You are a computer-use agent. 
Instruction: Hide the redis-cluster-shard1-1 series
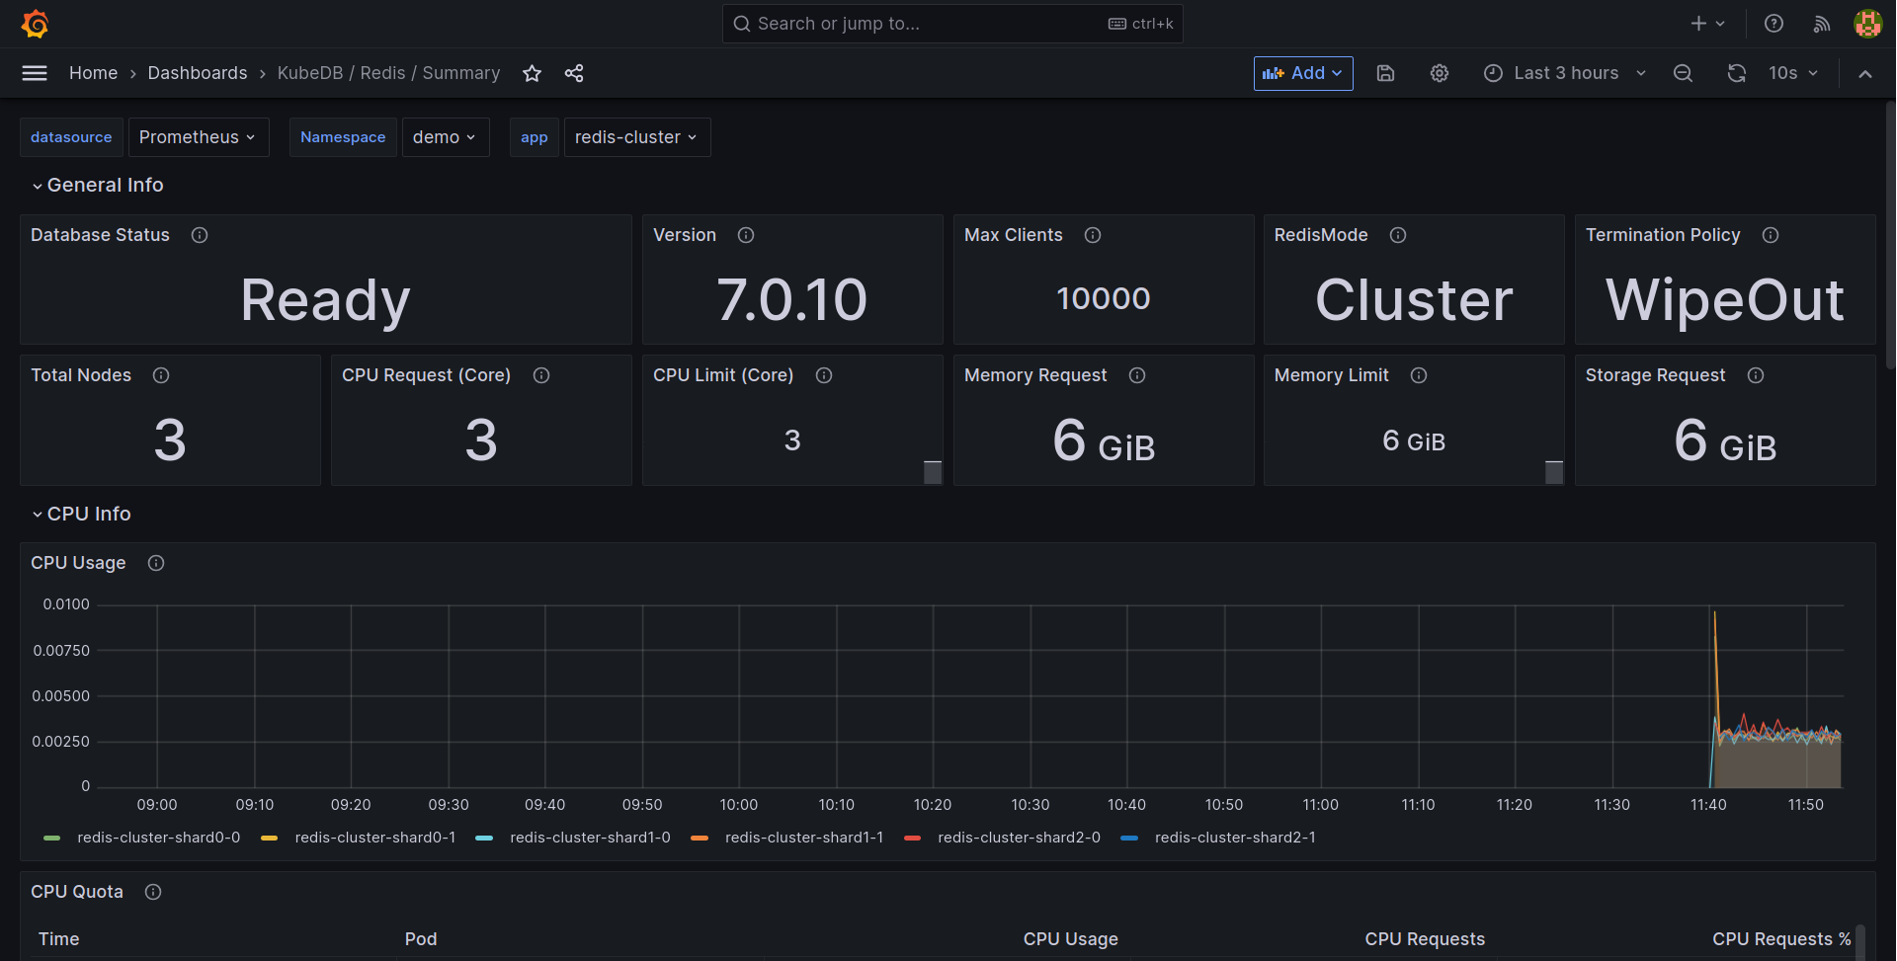804,837
